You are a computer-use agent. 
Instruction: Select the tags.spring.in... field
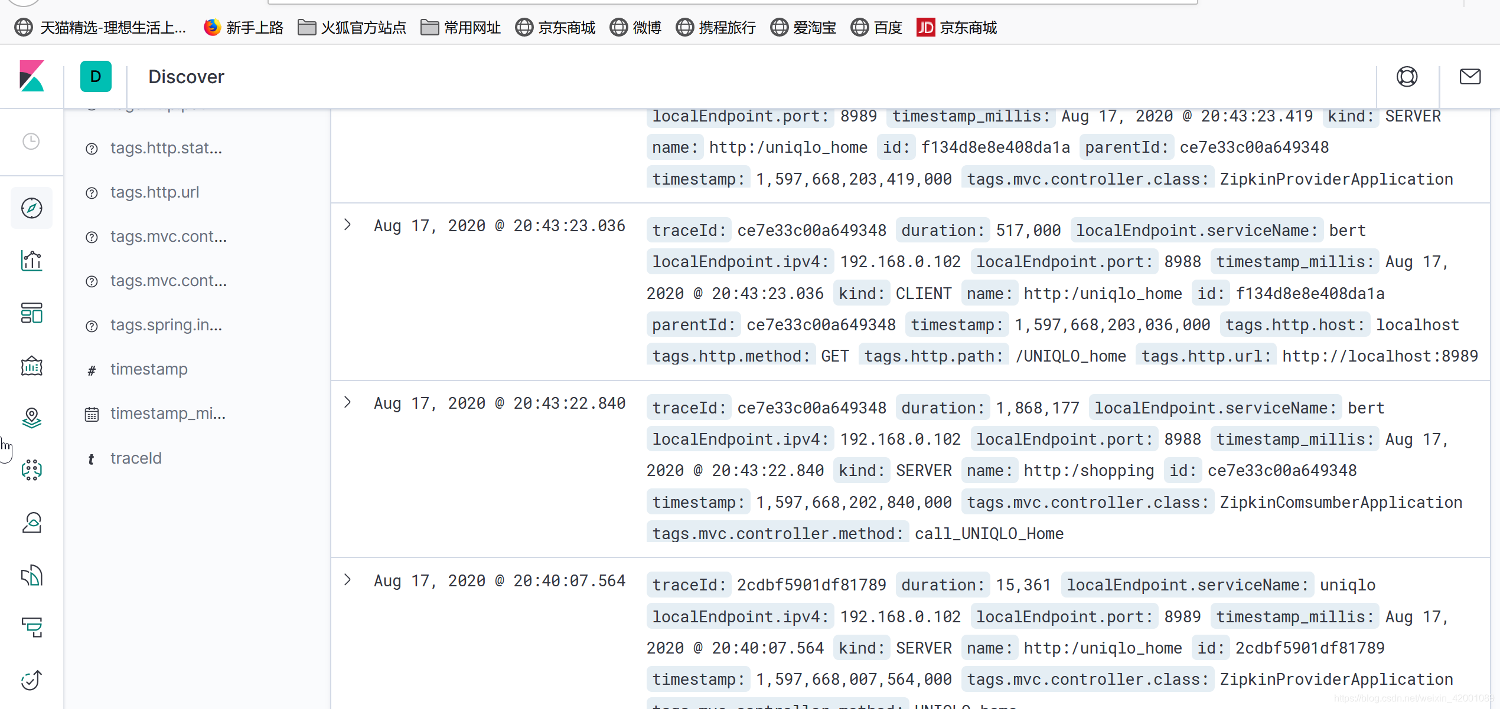(x=166, y=325)
